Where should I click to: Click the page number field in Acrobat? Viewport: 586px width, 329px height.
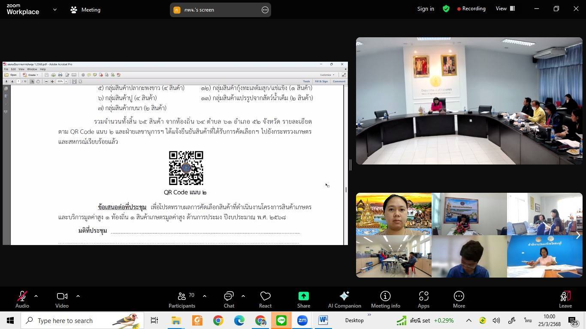coord(18,81)
